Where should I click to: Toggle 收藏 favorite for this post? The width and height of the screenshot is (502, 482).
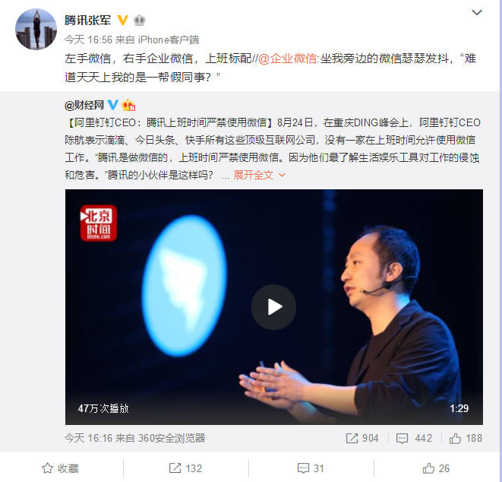coord(60,468)
